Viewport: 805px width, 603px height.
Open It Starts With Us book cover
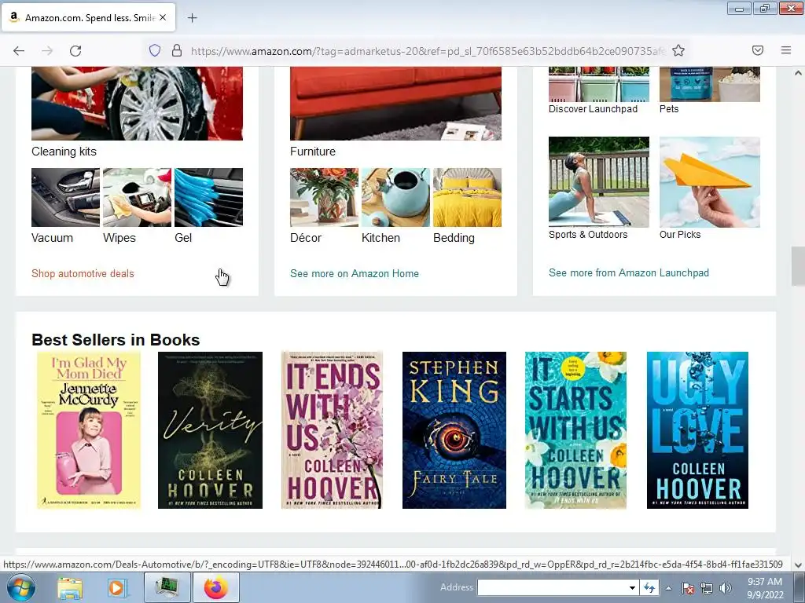[x=575, y=430]
